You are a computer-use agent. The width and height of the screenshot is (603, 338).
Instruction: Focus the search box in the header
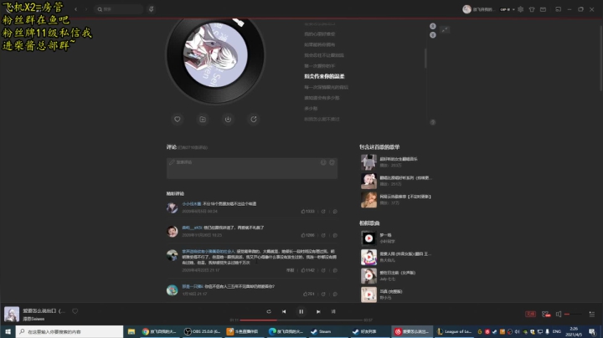click(x=119, y=9)
